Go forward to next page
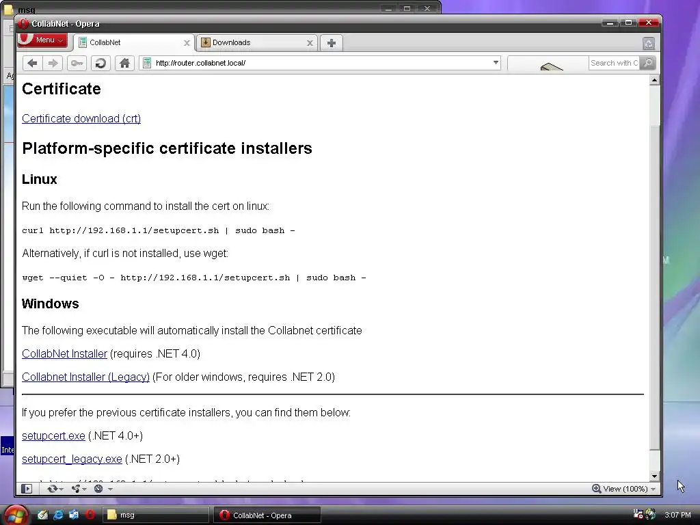 (53, 63)
